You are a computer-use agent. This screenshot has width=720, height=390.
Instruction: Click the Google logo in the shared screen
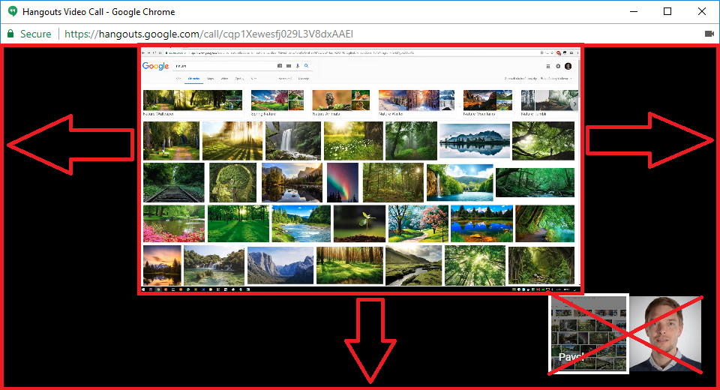pos(156,66)
